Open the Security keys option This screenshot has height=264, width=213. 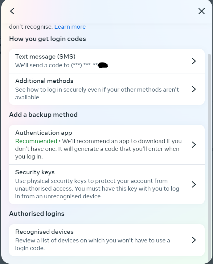coord(35,172)
